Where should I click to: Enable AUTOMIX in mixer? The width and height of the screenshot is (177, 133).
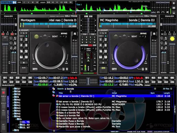(x=84, y=45)
